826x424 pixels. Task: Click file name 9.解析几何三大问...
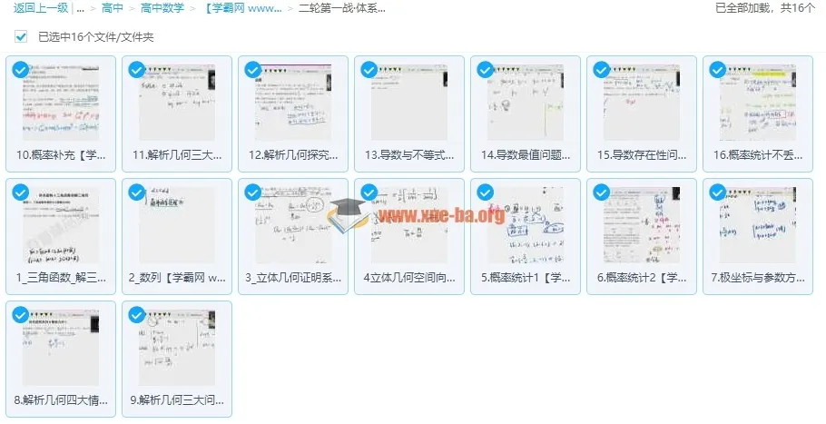(177, 400)
